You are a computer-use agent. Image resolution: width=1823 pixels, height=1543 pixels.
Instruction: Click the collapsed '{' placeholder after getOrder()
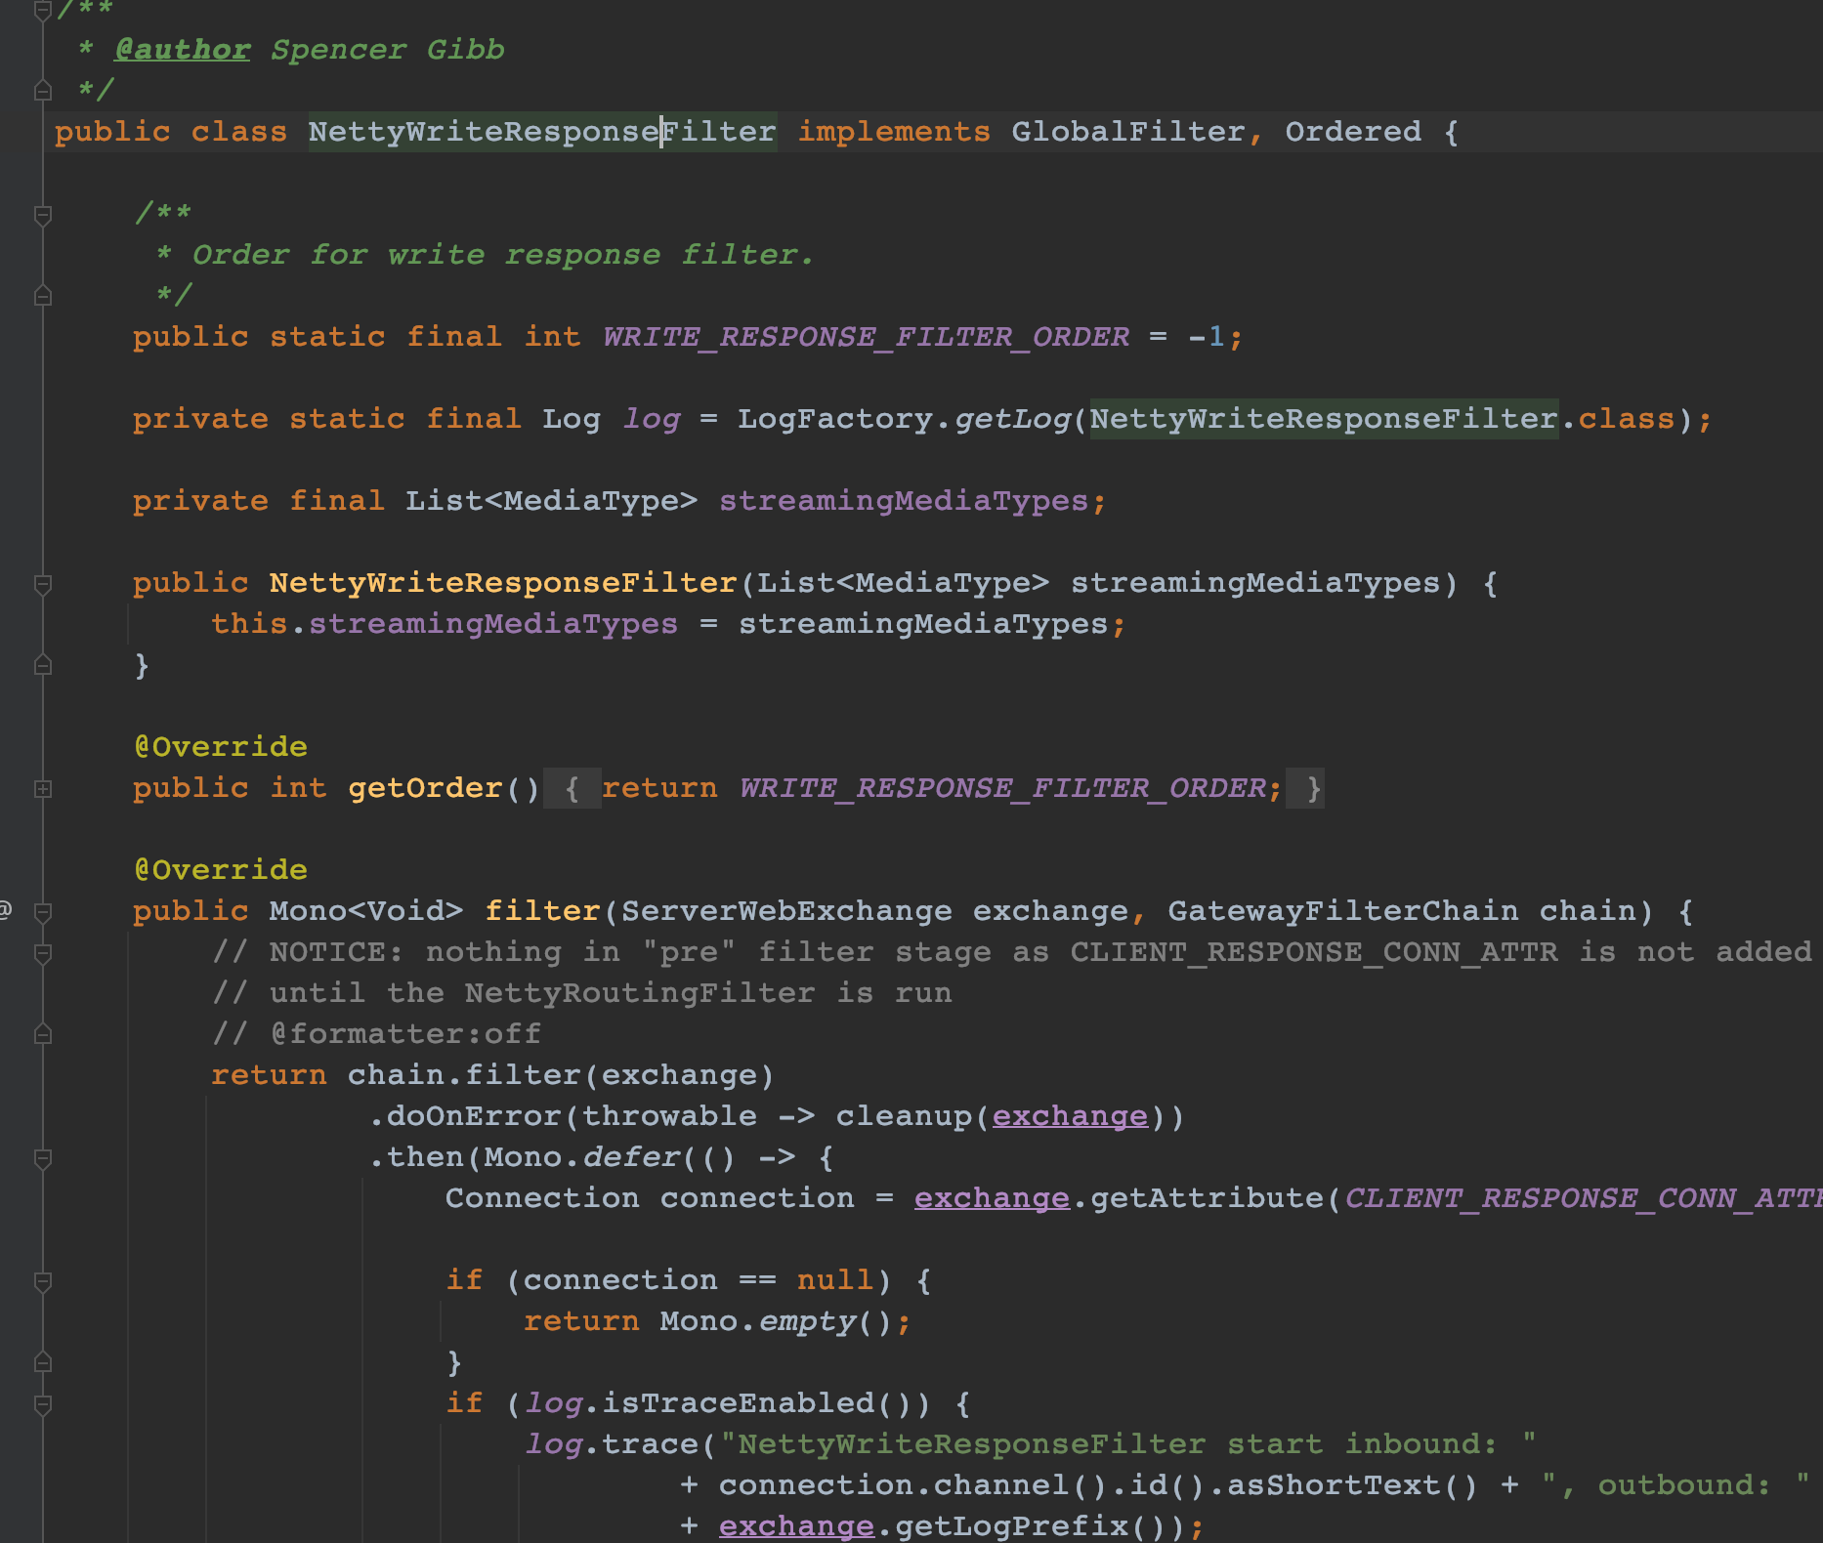coord(572,788)
